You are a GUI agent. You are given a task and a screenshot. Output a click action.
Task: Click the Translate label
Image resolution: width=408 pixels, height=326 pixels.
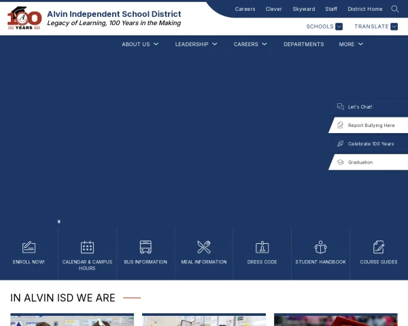(x=371, y=26)
